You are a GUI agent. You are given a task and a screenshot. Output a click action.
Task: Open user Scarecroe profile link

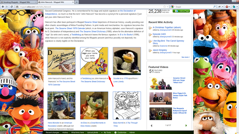(x=164, y=46)
